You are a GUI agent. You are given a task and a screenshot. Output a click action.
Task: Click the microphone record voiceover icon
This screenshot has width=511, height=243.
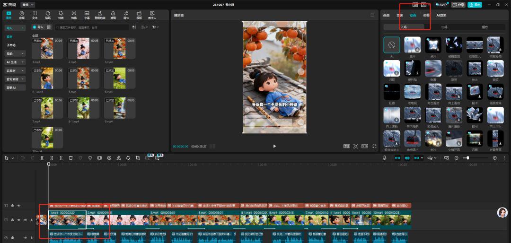[x=385, y=158]
